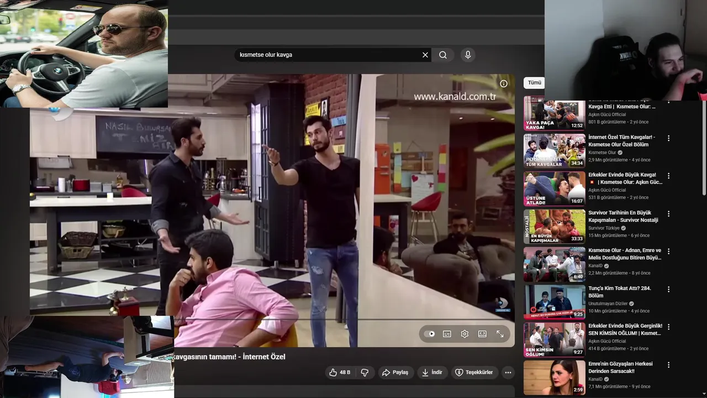
Task: Open the title 'Erkekler Evinde Büyük Kavga!'
Action: (625, 179)
